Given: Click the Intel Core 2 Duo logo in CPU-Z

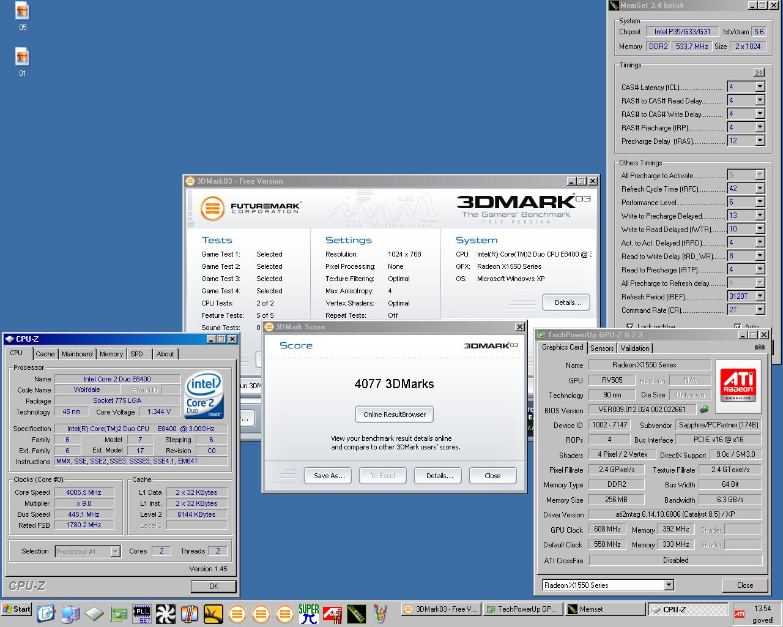Looking at the screenshot, I should [203, 394].
